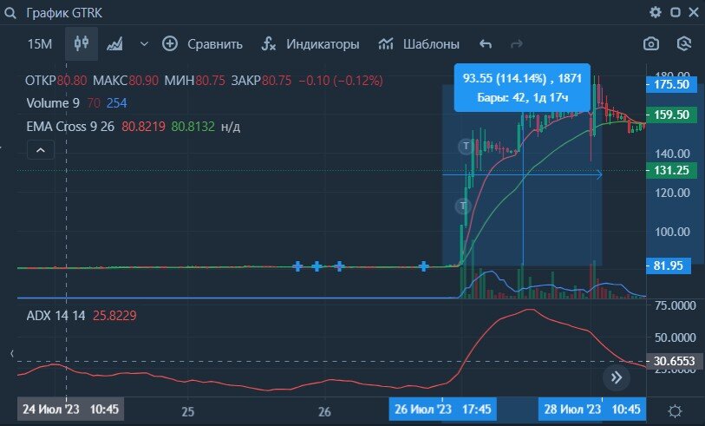
Task: Click the search magnifier icon next to График GTRK
Action: click(x=10, y=13)
